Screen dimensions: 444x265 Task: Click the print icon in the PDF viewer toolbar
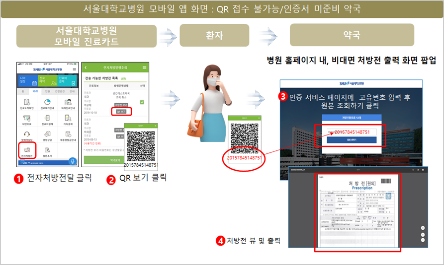(x=423, y=170)
